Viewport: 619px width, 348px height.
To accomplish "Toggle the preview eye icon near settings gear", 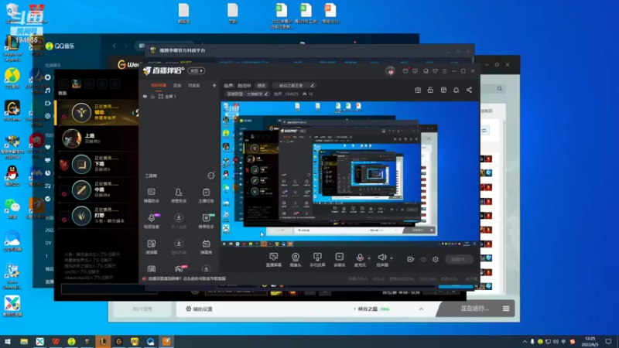I will (x=423, y=259).
